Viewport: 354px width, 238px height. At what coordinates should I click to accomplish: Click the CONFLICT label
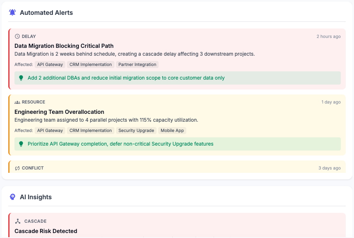tap(33, 168)
